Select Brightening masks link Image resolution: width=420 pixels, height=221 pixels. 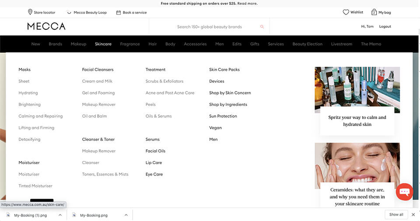(29, 105)
